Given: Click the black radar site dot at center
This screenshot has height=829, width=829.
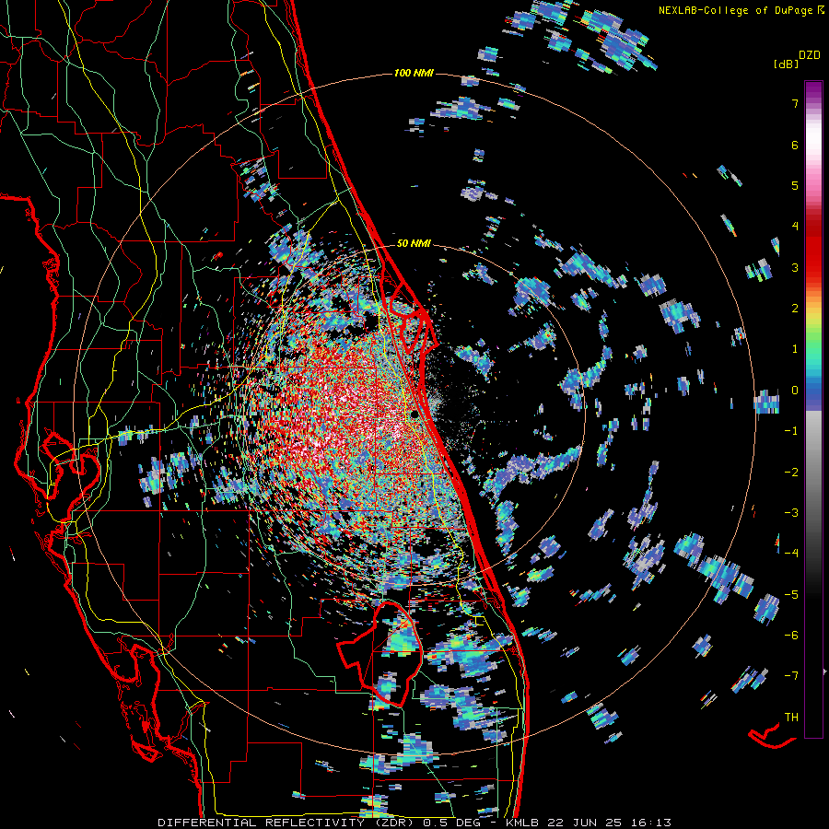Looking at the screenshot, I should click(414, 414).
